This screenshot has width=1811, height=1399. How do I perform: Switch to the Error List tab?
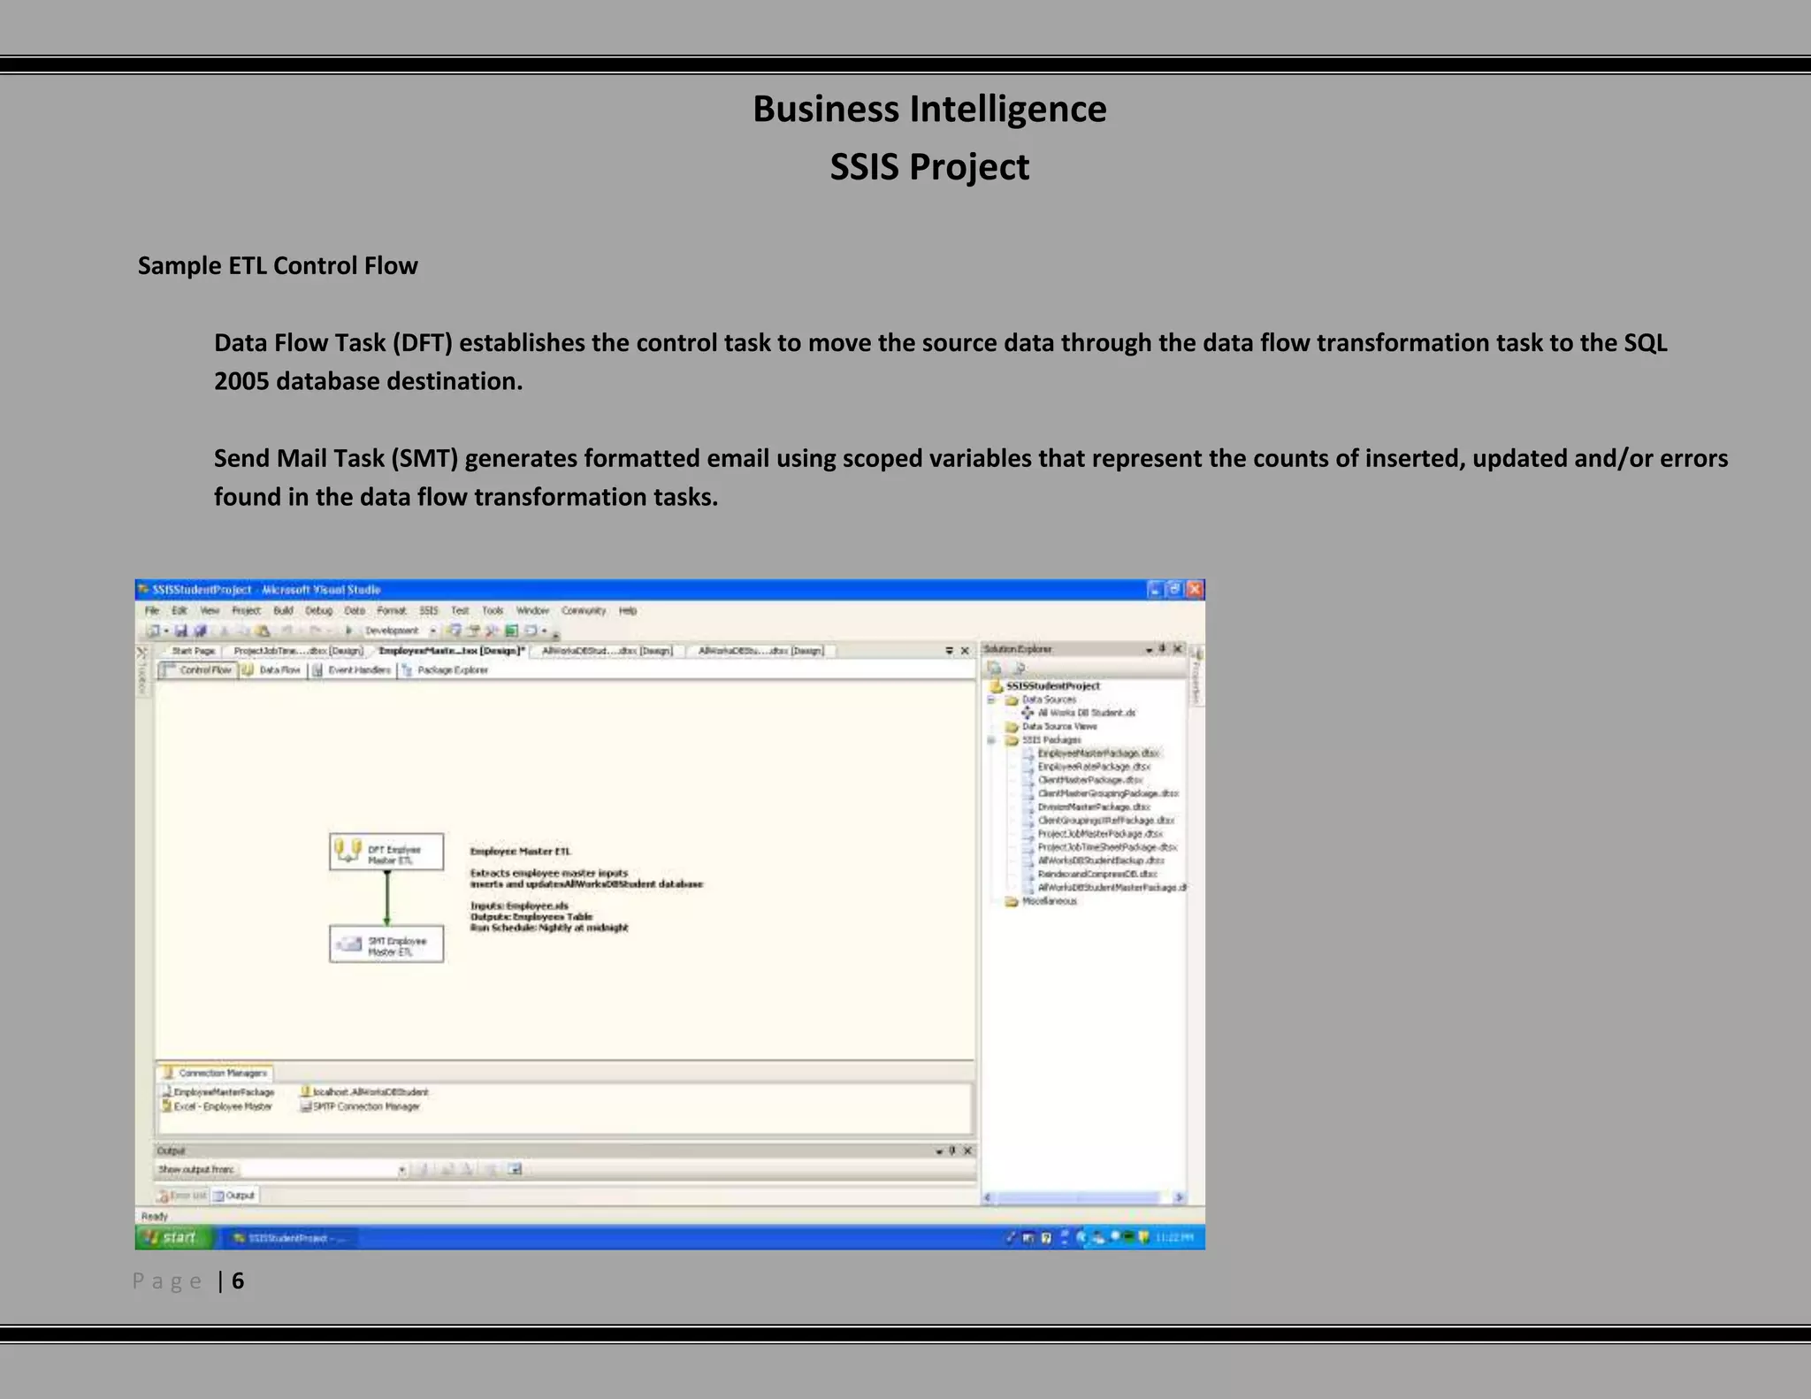click(183, 1196)
